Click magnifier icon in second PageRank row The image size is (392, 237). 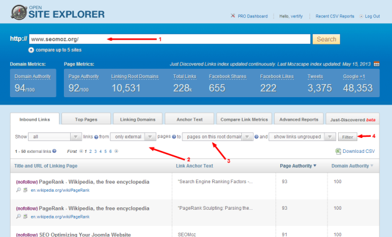pyautogui.click(x=19, y=217)
